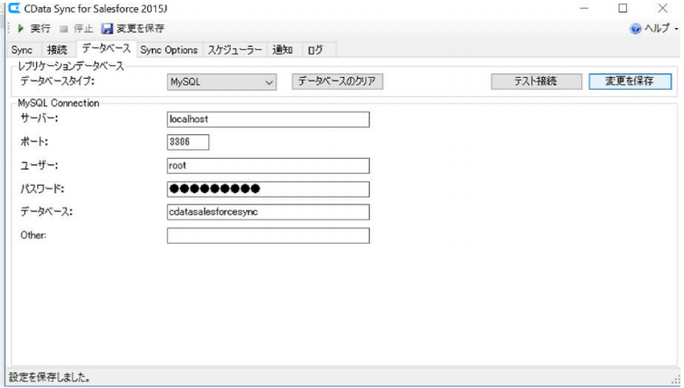Close the CData Sync window
Viewport: 684px width, 388px height.
point(662,8)
